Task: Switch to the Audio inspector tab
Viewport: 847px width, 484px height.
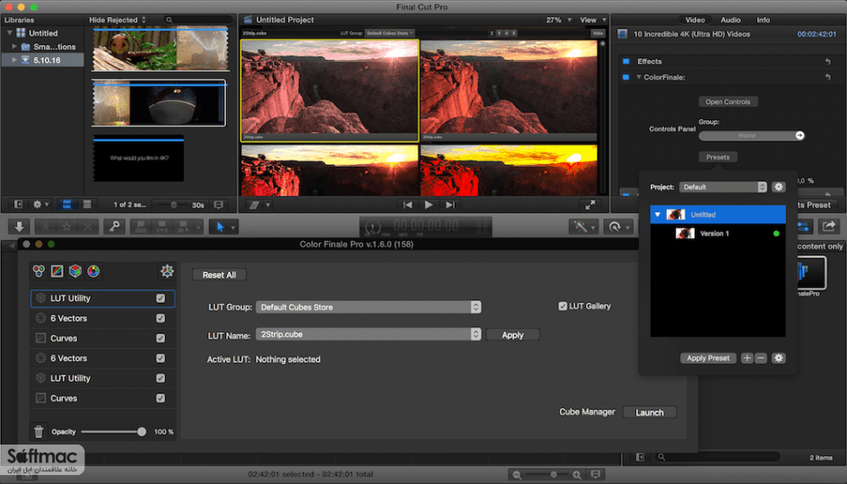Action: point(730,20)
